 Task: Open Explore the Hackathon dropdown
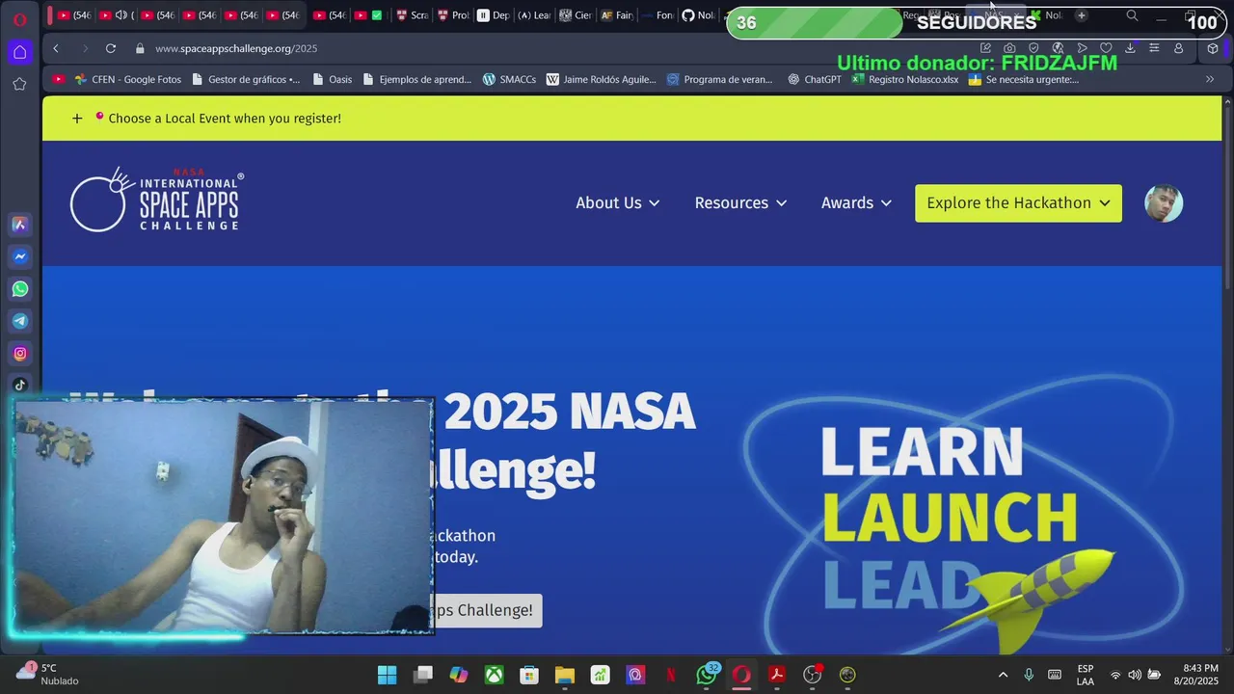1018,203
